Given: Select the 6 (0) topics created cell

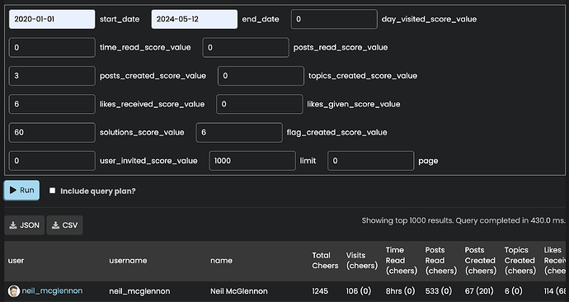Looking at the screenshot, I should pos(513,291).
